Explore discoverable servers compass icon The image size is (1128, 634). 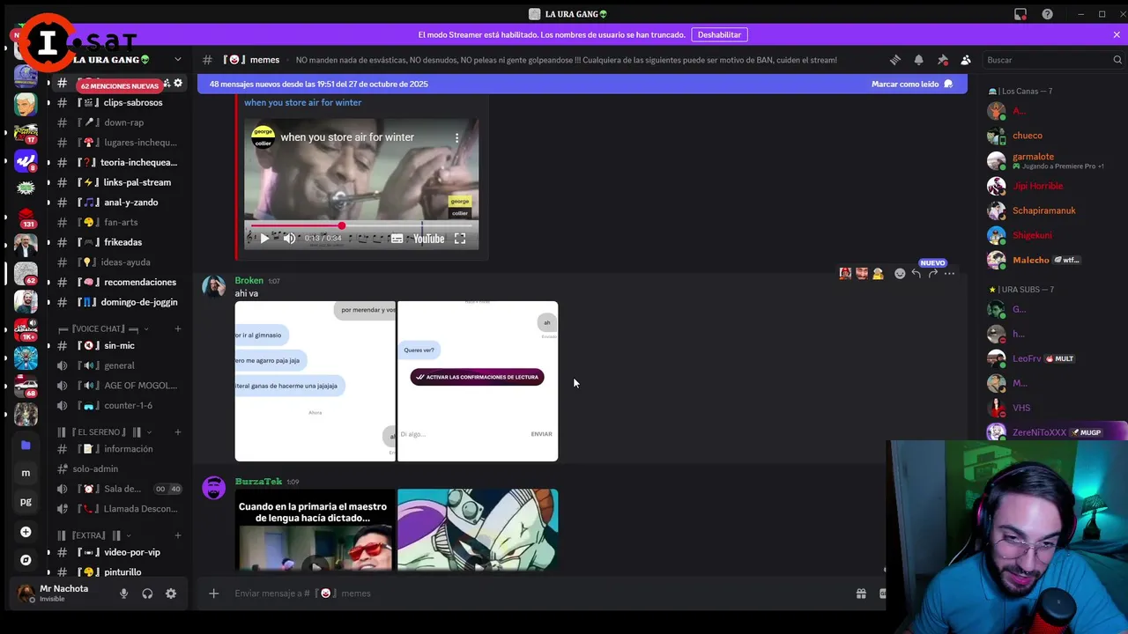26,560
